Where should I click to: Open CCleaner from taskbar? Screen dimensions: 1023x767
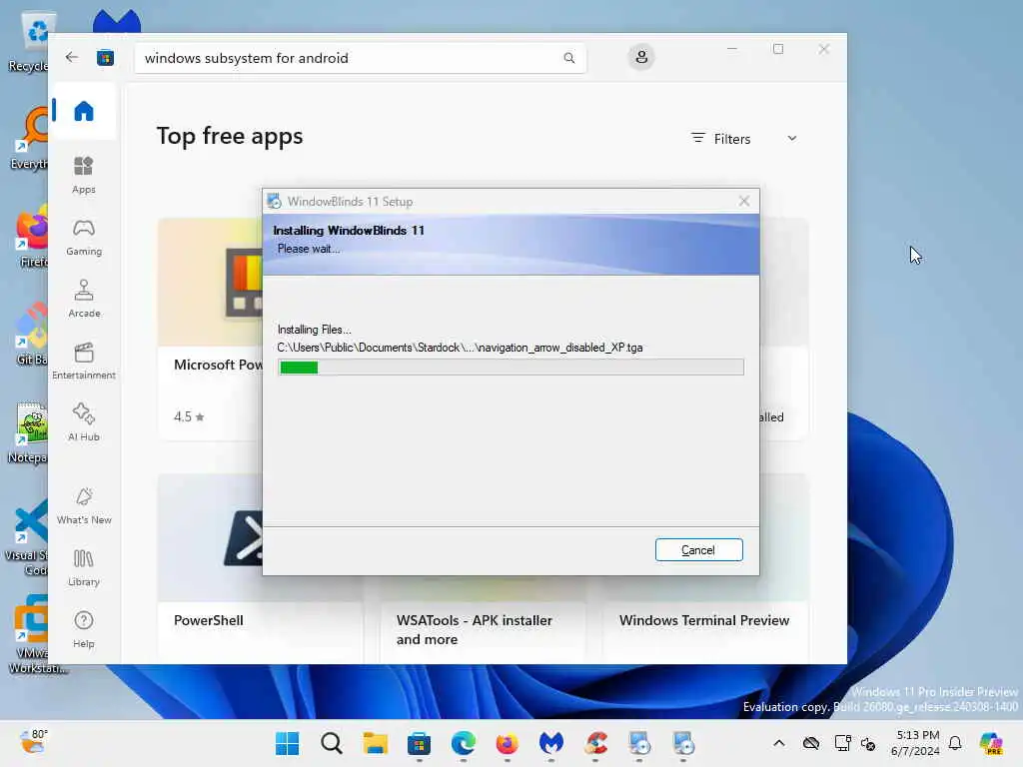(595, 743)
